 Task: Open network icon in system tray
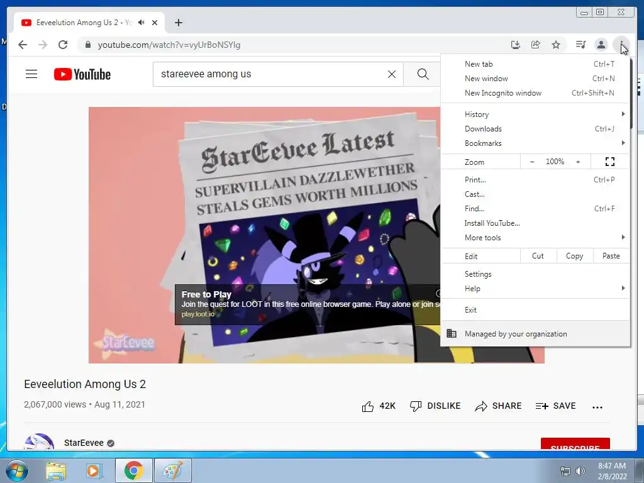point(565,471)
